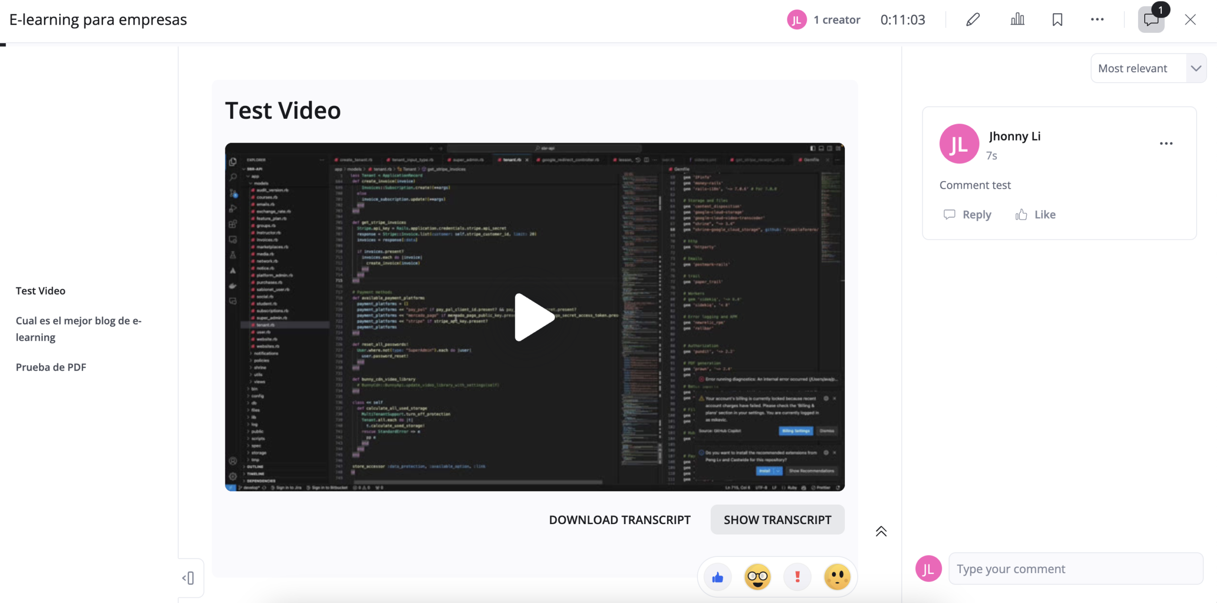Open the Most relevant sort dropdown
Viewport: 1217px width, 603px height.
[x=1148, y=68]
